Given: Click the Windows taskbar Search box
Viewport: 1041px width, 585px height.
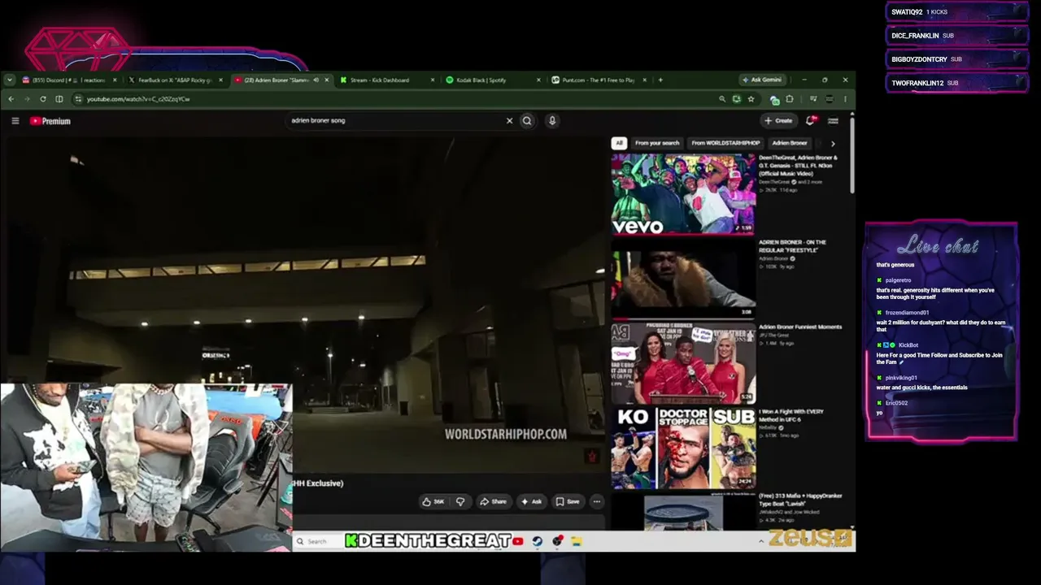Looking at the screenshot, I should coord(318,541).
